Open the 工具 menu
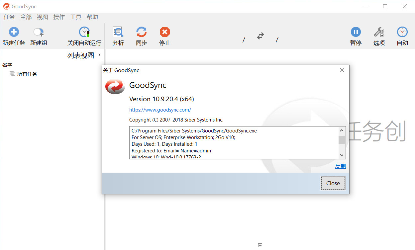Screen dimensions: 415x250 [76, 17]
